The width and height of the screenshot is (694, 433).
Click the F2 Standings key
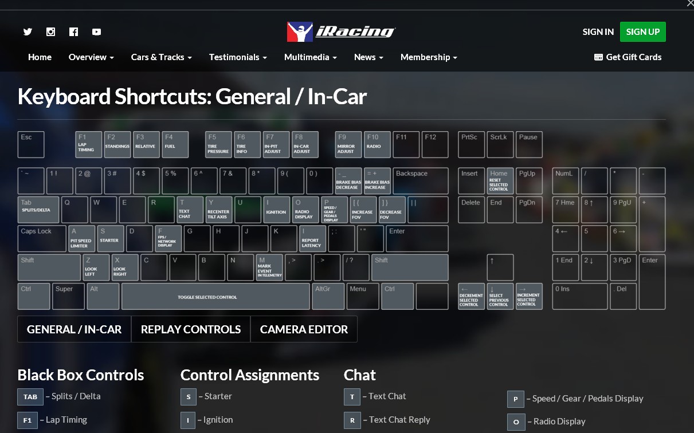[117, 145]
